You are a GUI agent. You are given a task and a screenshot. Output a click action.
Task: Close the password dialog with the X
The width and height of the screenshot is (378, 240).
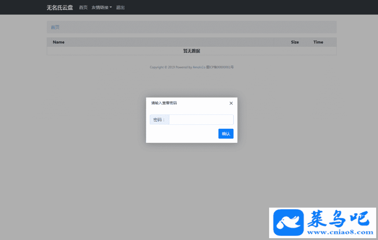click(x=231, y=103)
